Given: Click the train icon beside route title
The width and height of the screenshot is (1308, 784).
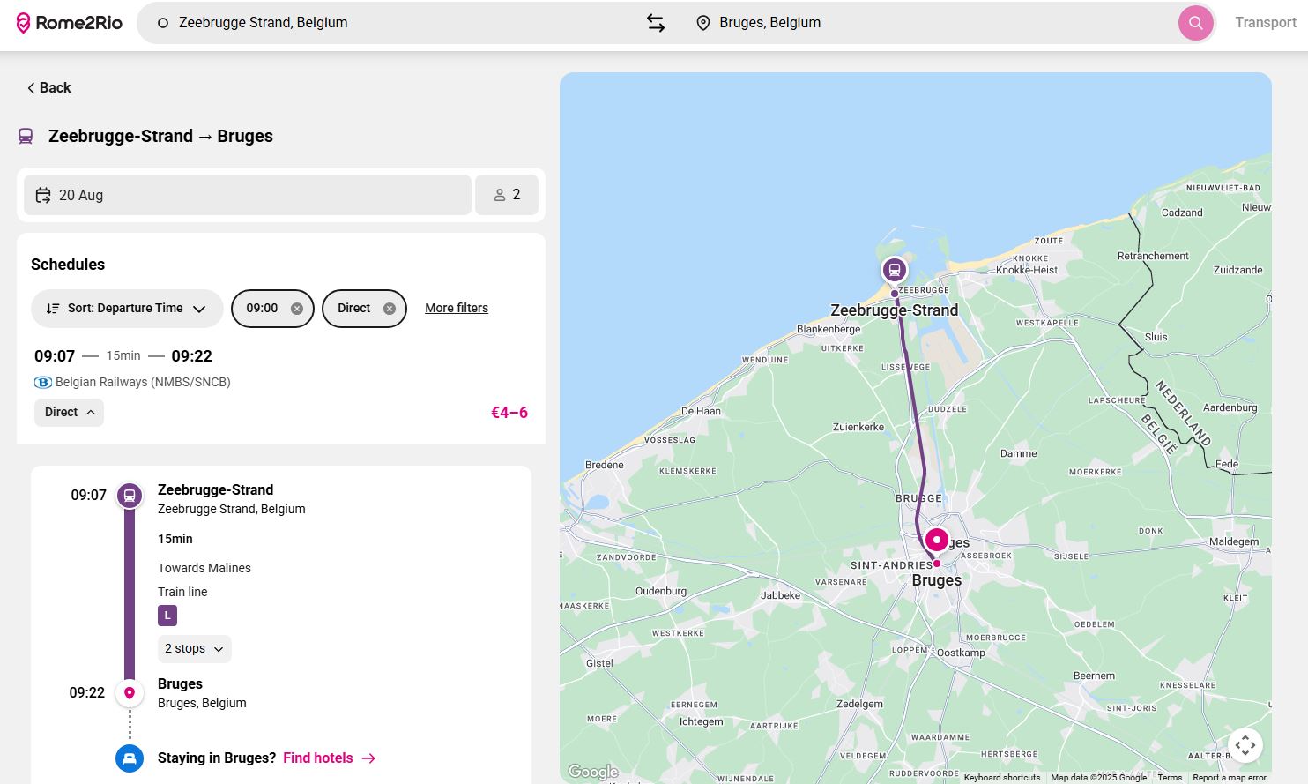Looking at the screenshot, I should click(26, 137).
